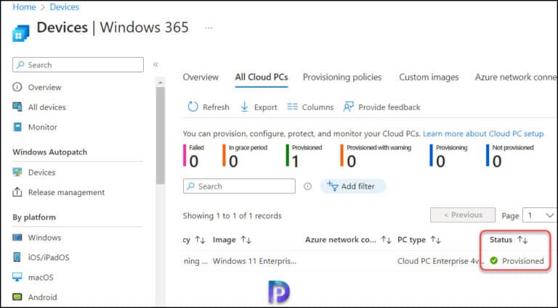Click the Provide feedback person icon

pyautogui.click(x=349, y=107)
